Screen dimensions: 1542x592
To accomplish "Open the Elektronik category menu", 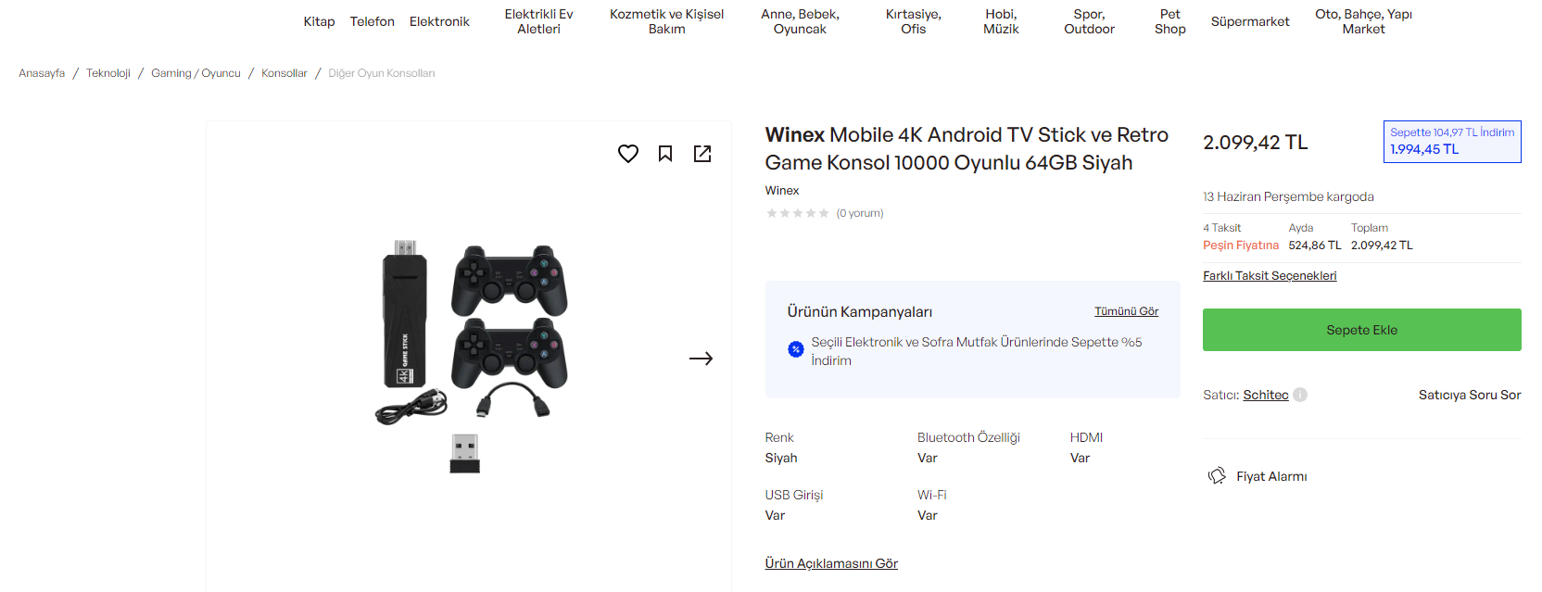I will coord(439,21).
